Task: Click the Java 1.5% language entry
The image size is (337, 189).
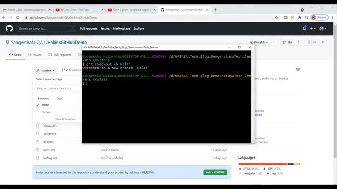Action: pyautogui.click(x=275, y=174)
